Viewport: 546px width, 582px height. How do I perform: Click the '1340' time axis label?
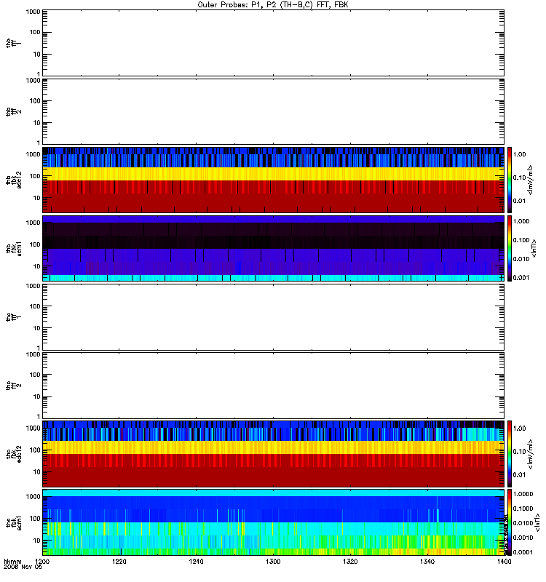[x=427, y=562]
